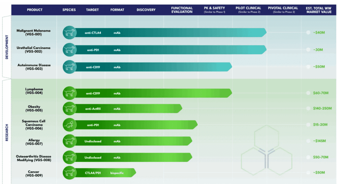Click the dog icon for Cancer (VGS-009)

[69, 173]
